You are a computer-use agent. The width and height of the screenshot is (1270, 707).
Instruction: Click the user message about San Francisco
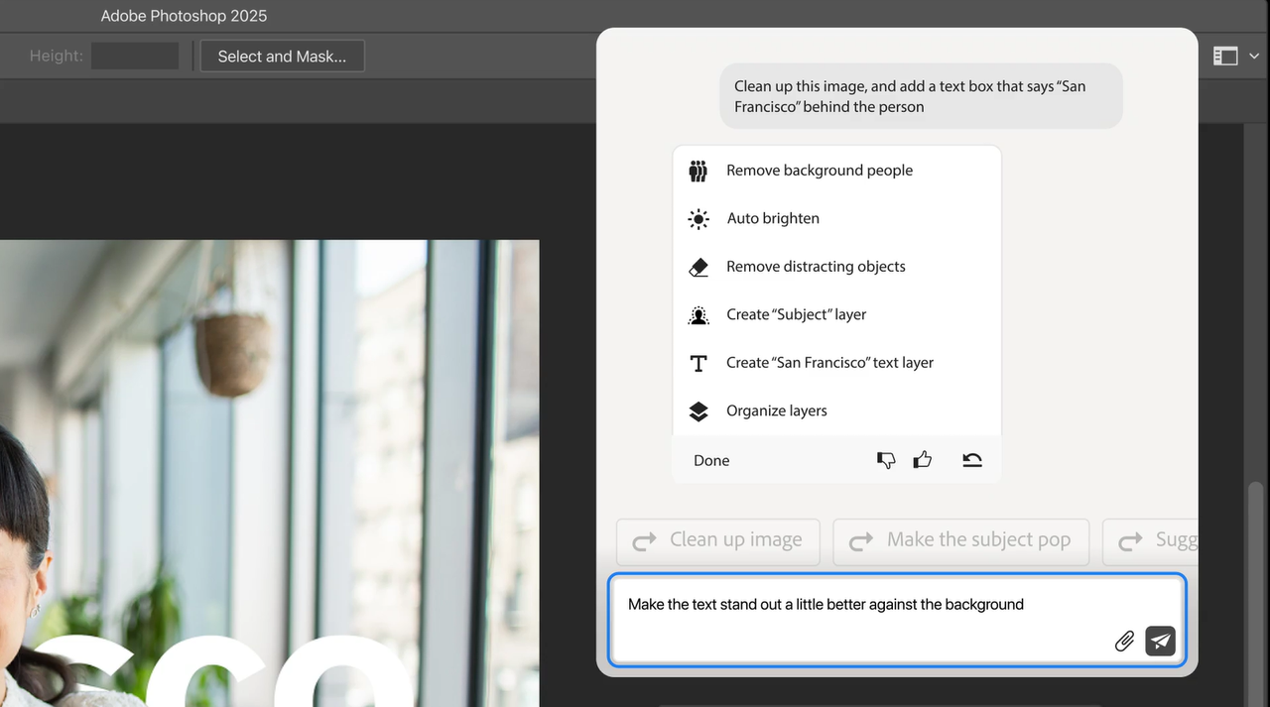tap(921, 96)
